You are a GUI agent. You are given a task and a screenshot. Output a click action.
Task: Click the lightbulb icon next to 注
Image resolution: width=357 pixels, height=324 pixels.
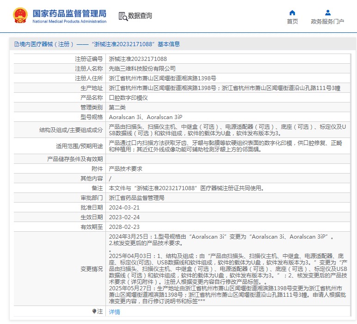point(94,312)
